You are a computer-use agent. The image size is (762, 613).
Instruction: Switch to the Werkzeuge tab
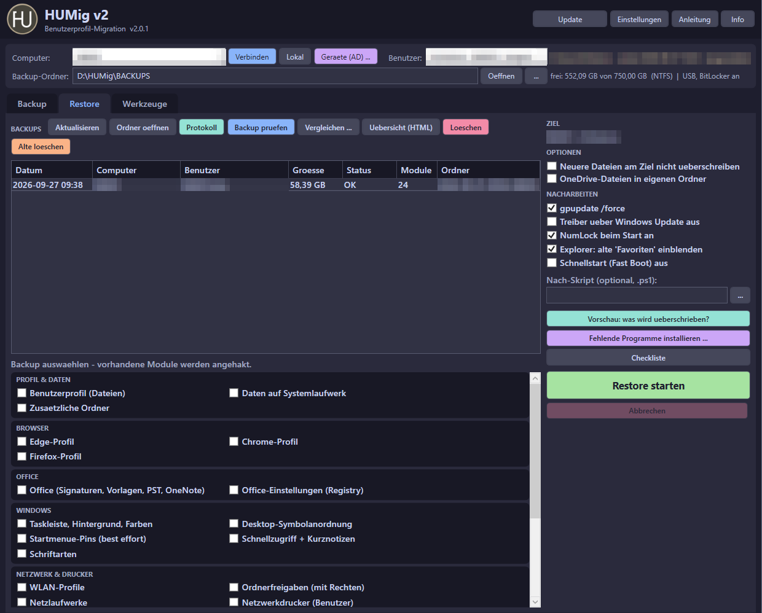click(x=144, y=104)
